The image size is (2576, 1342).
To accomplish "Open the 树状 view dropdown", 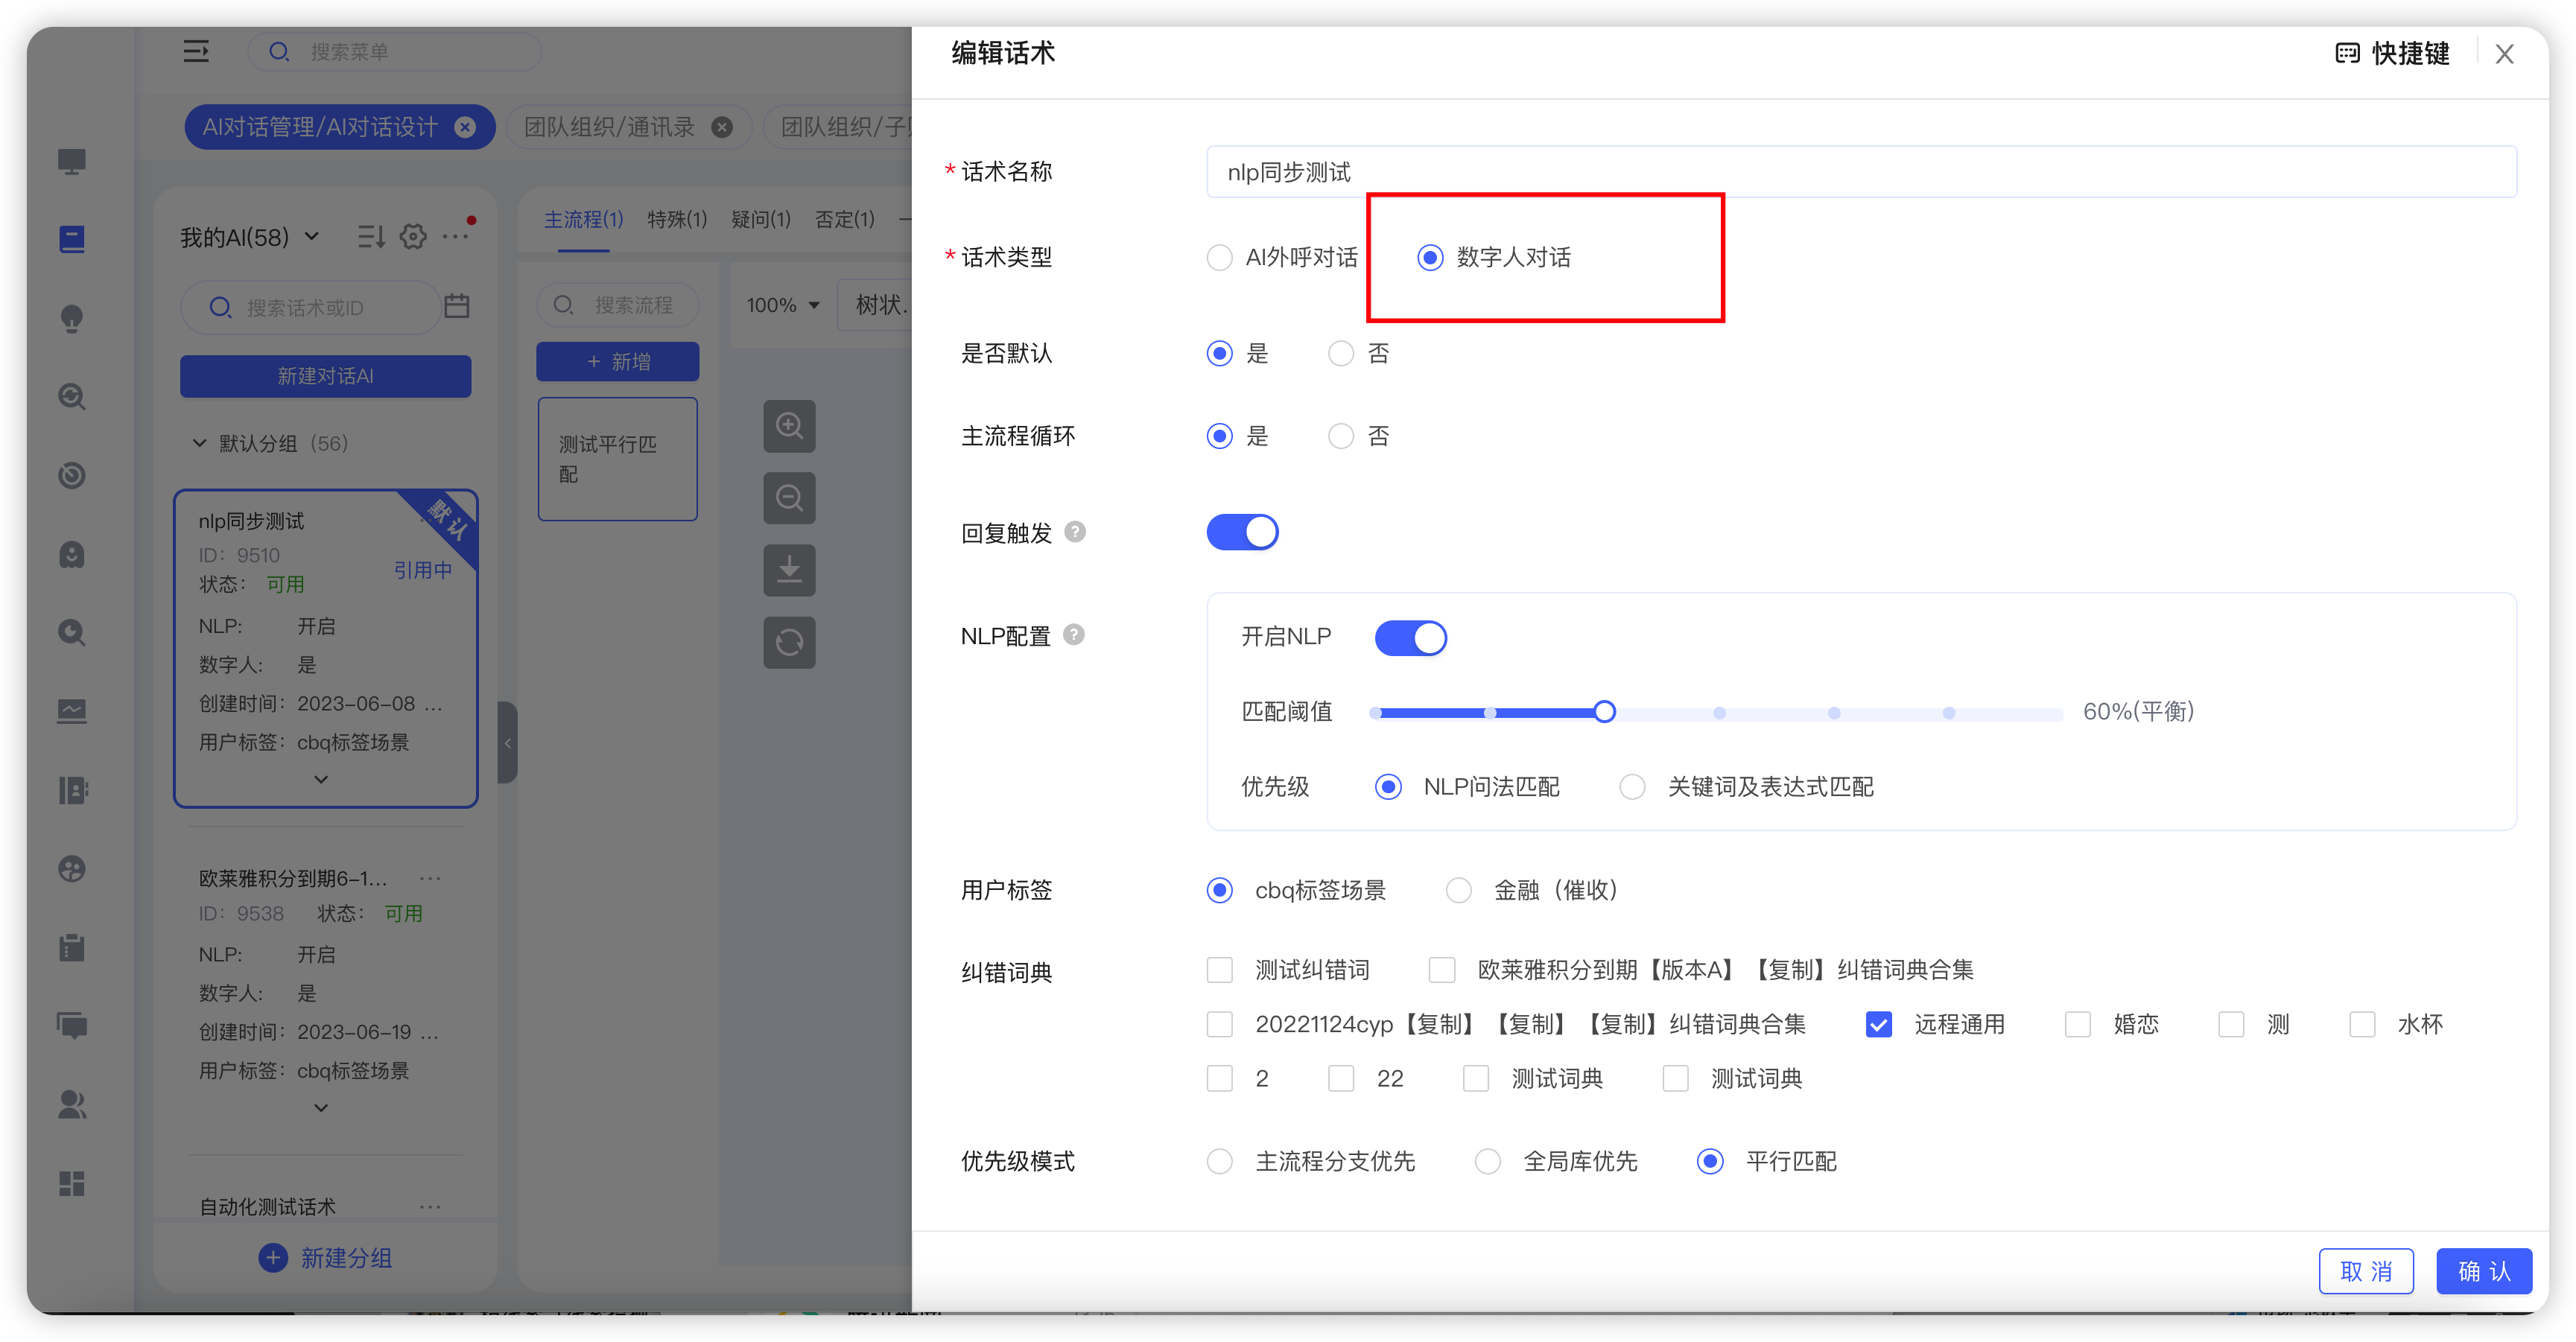I will [876, 305].
